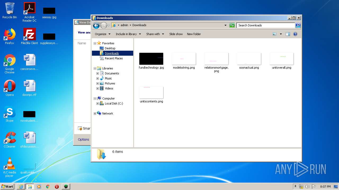Viewport: 339px width, 190px height.
Task: Open the Include in library menu
Action: coord(128,34)
